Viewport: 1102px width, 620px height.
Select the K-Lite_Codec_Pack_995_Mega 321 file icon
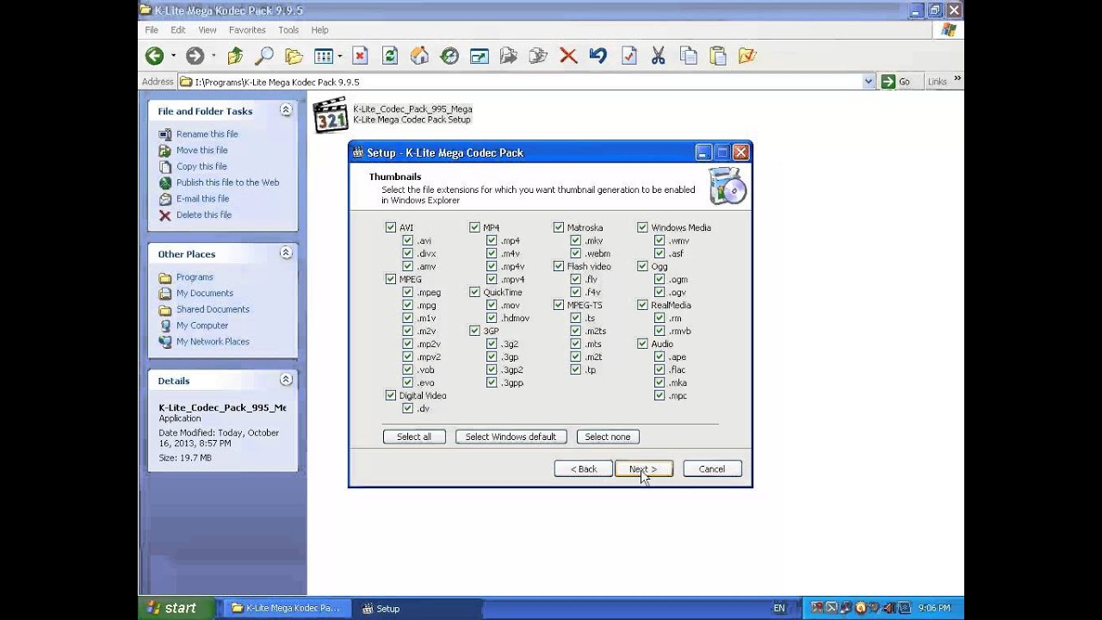[x=331, y=115]
